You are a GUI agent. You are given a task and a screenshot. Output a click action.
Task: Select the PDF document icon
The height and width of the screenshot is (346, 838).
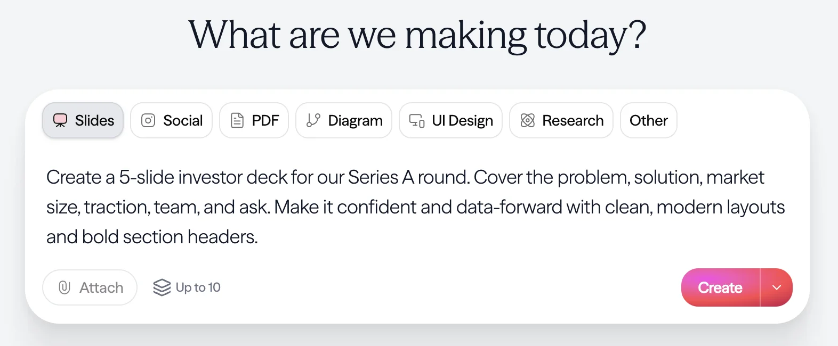tap(236, 120)
